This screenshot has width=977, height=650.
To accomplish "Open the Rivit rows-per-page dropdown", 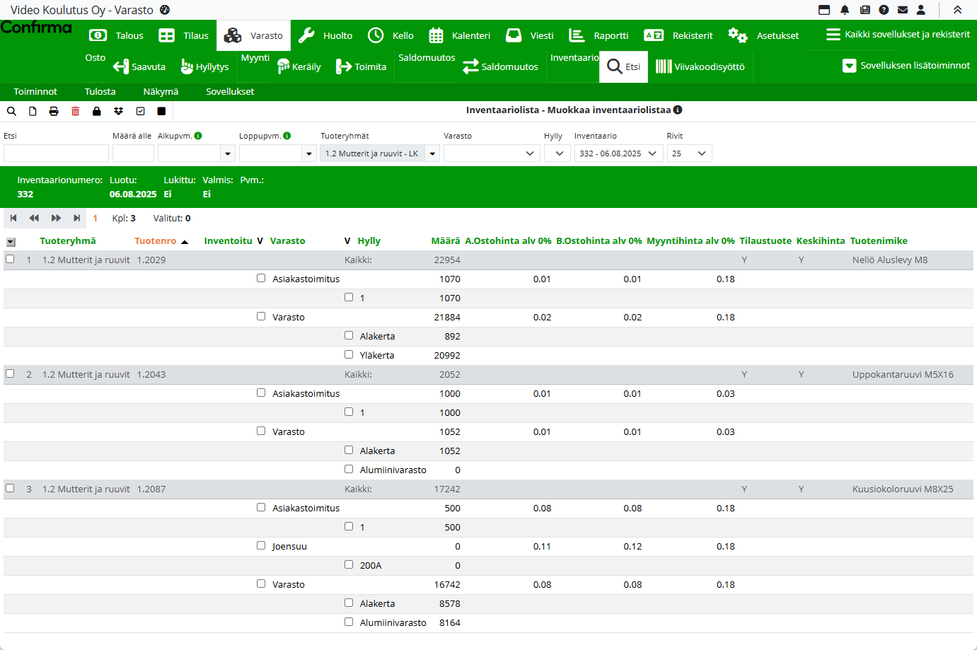I will tap(689, 153).
